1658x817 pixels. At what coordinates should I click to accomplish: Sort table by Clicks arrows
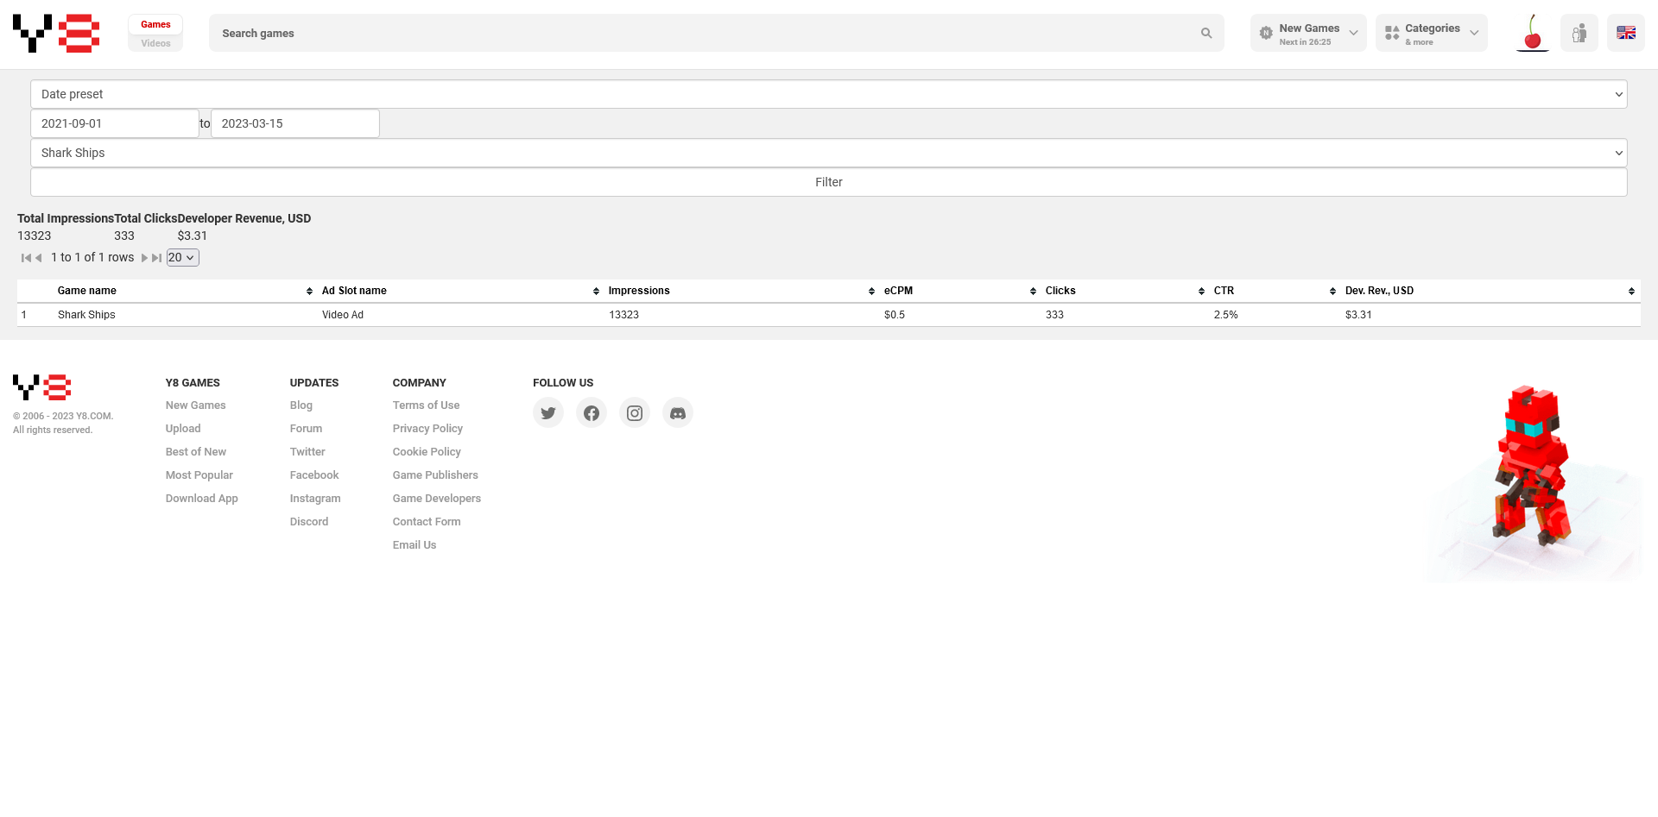click(x=1201, y=292)
